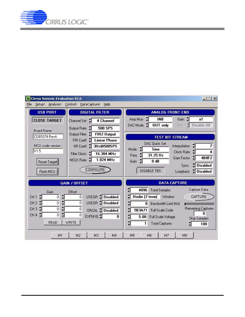Change IIR Coeff spinner arrows

pos(90,146)
